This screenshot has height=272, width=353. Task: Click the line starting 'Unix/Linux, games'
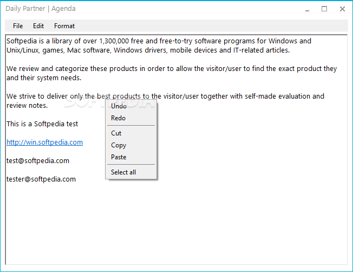coord(148,50)
